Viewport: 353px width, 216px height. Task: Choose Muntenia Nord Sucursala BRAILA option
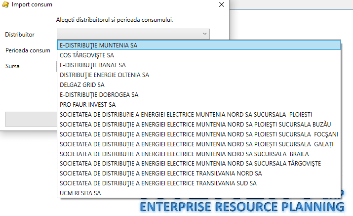point(199,154)
